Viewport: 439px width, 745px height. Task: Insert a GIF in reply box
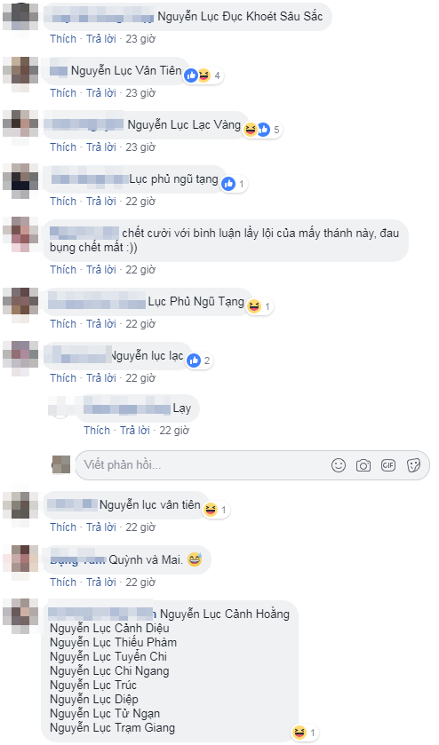(x=388, y=465)
